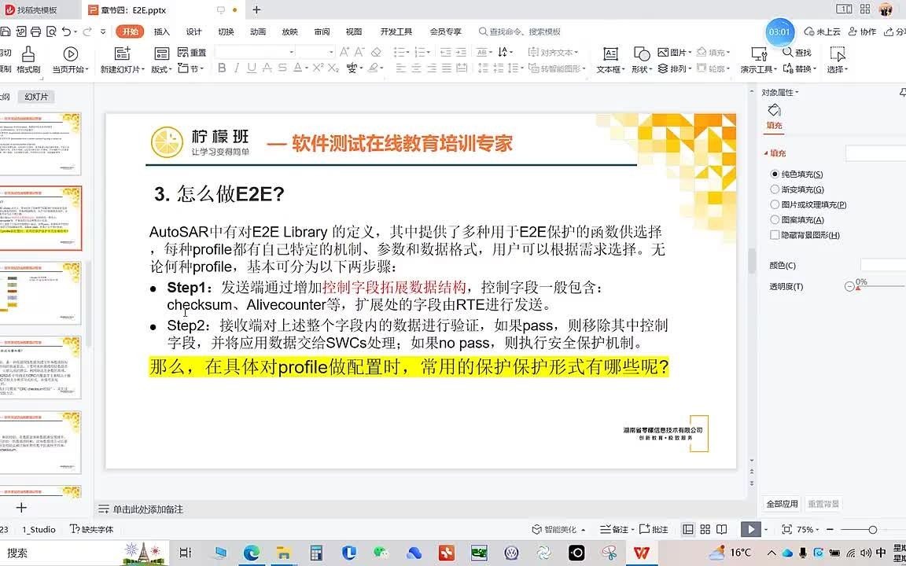
Task: Switch to the 插入 ribbon tab
Action: click(x=160, y=31)
